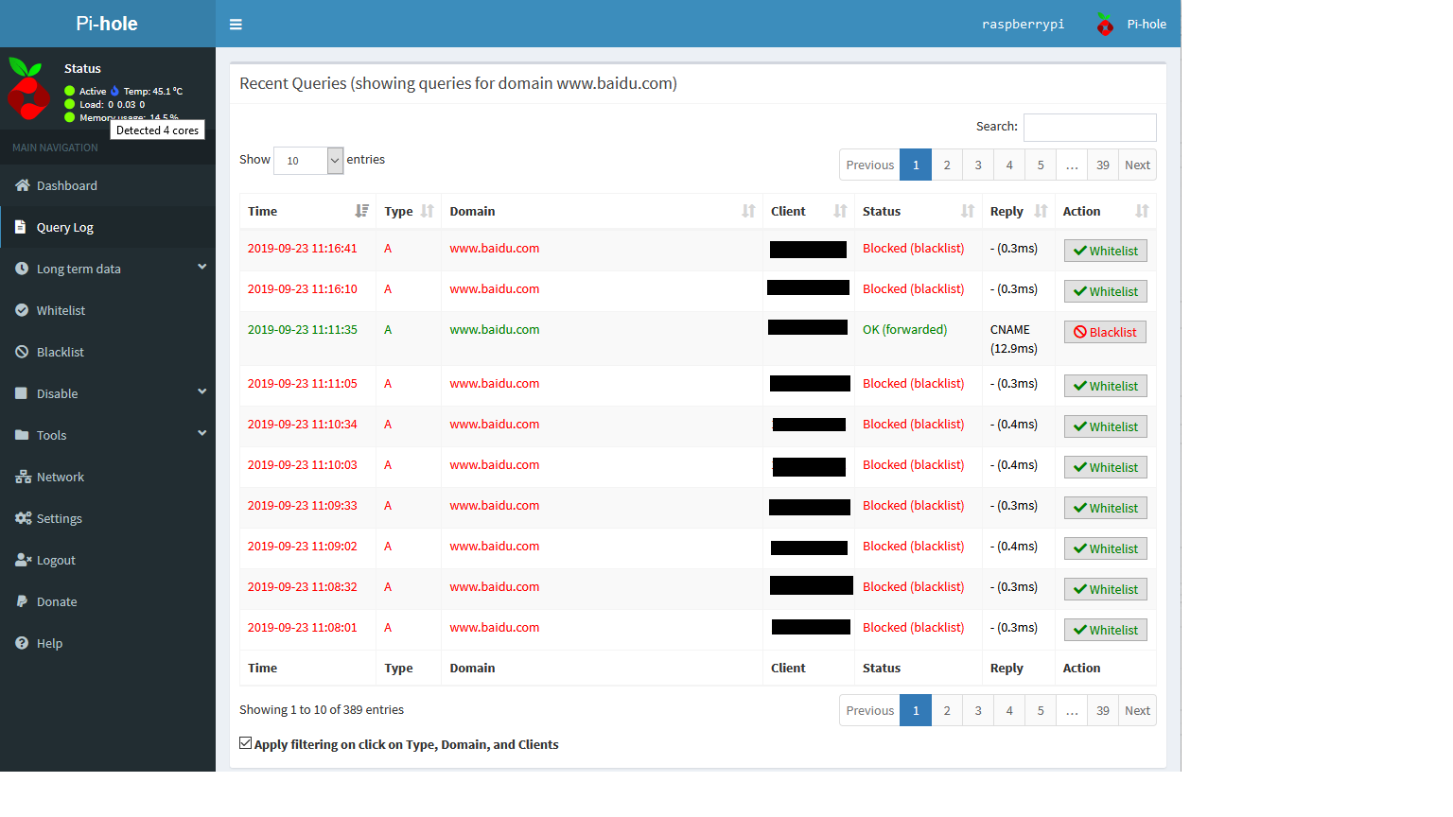
Task: Whitelist the 11:08:01 query entry
Action: 1105,630
